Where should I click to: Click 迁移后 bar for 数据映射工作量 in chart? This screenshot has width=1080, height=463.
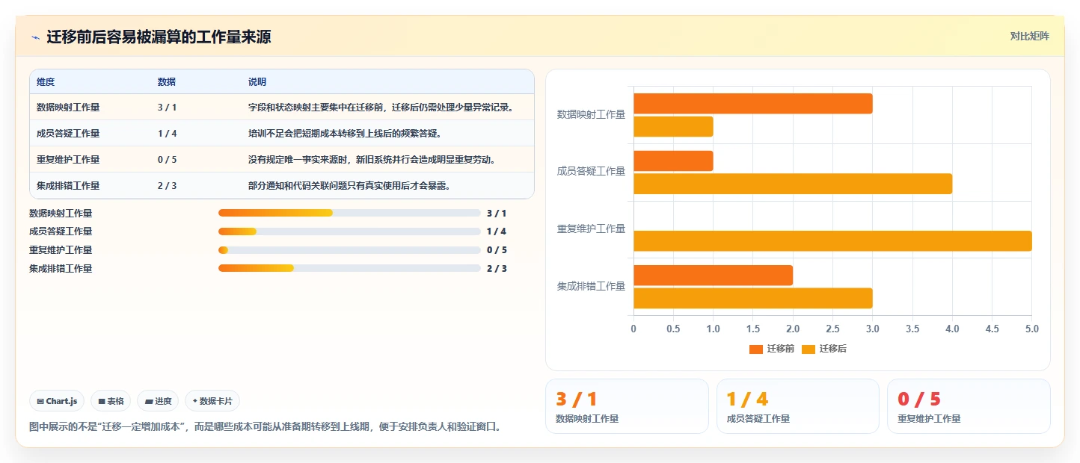click(673, 127)
